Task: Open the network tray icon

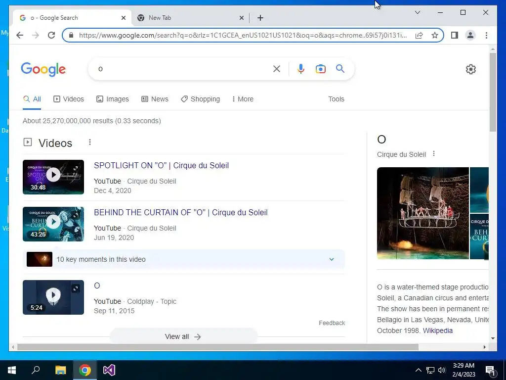Action: click(430, 370)
